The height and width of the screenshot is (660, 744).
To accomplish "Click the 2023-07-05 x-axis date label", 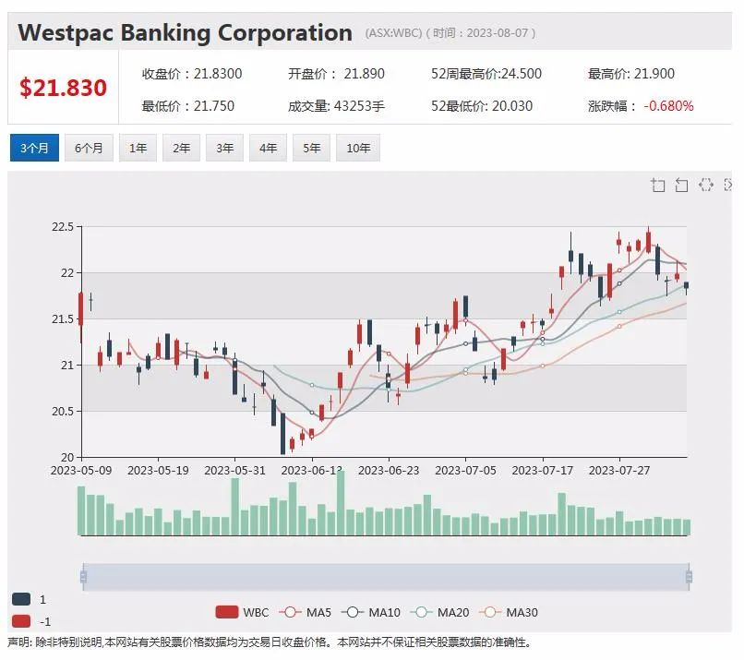I will click(x=465, y=470).
